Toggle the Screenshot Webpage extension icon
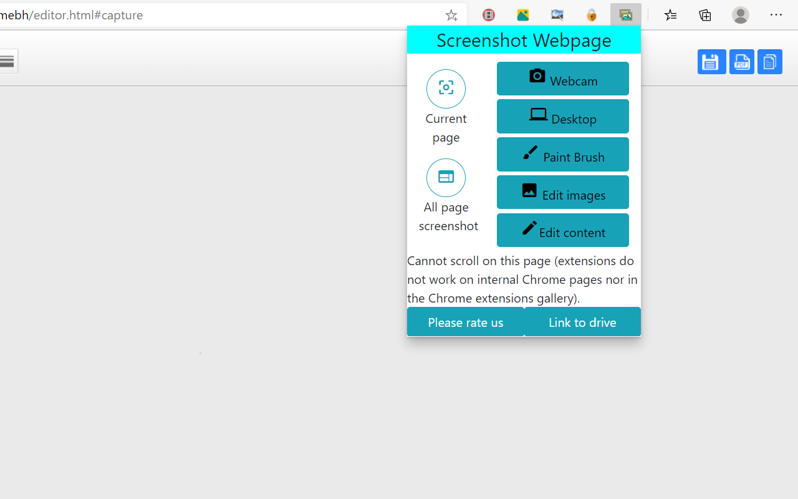Image resolution: width=798 pixels, height=499 pixels. pos(626,15)
